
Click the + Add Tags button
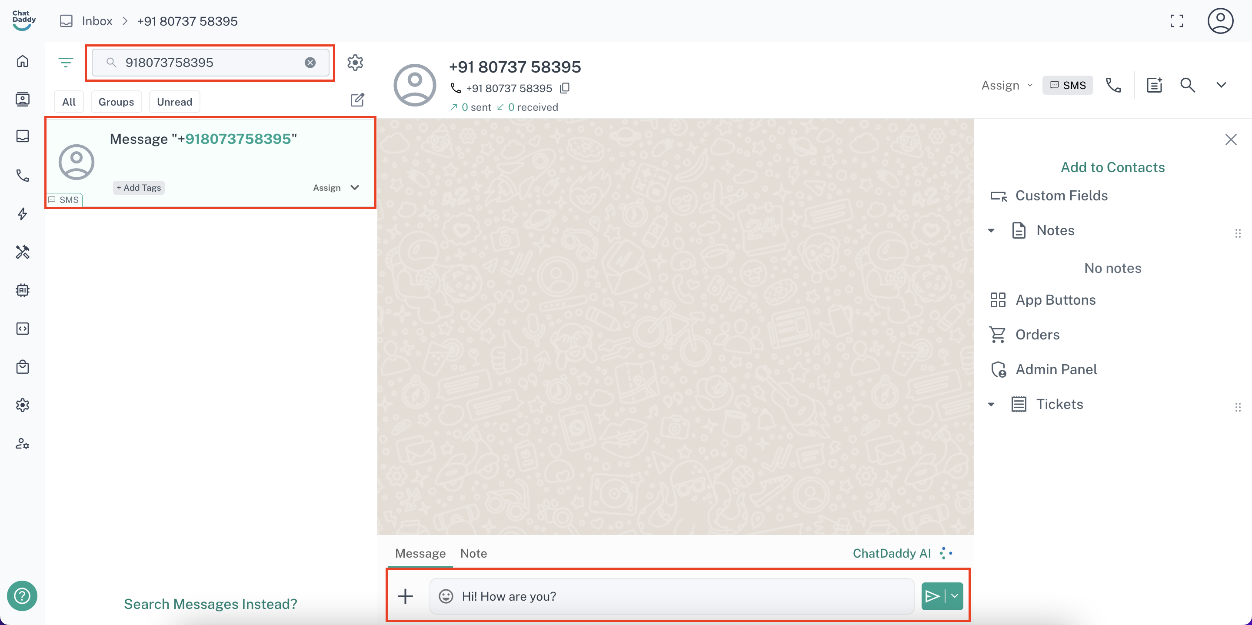139,188
